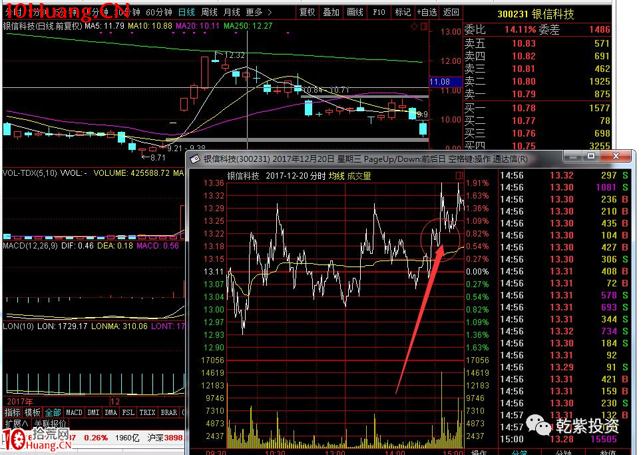The image size is (641, 455).
Task: Minimize the intraday popup window
Action: point(572,156)
